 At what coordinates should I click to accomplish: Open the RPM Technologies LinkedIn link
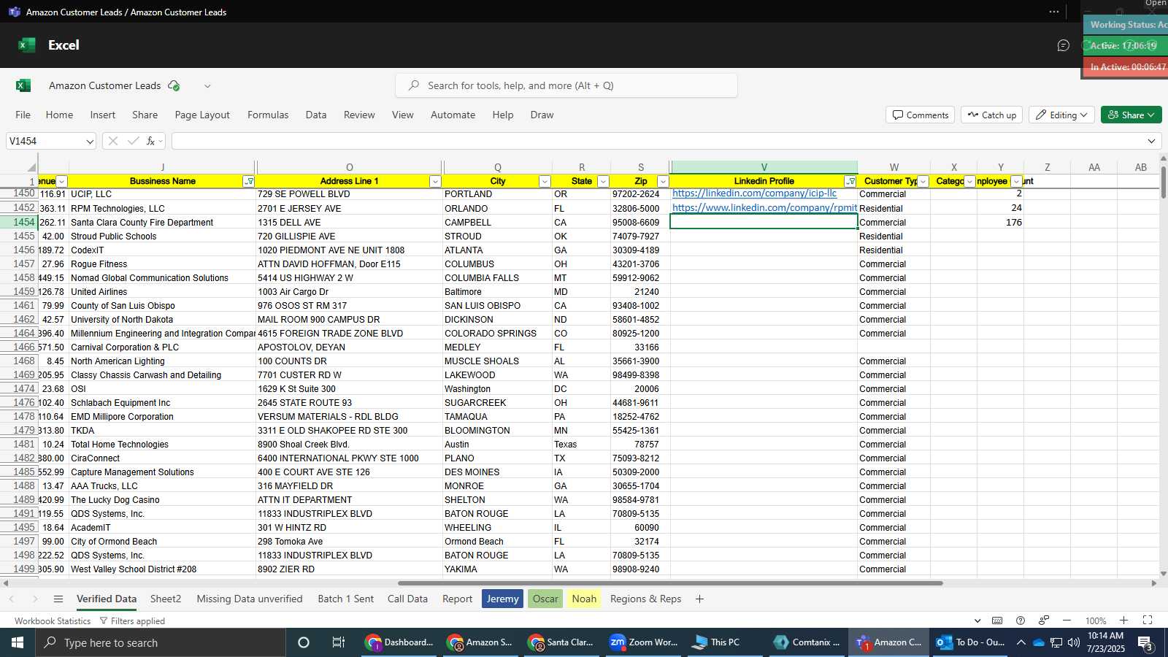click(x=764, y=208)
